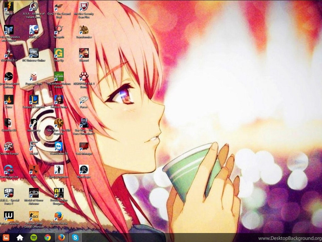
Task: Select the S.K.I.L.L. - Special Force 2 icon
Action: [x=8, y=193]
